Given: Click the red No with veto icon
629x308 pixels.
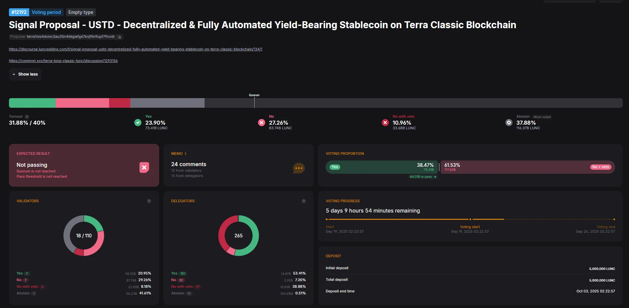Looking at the screenshot, I should click(385, 123).
